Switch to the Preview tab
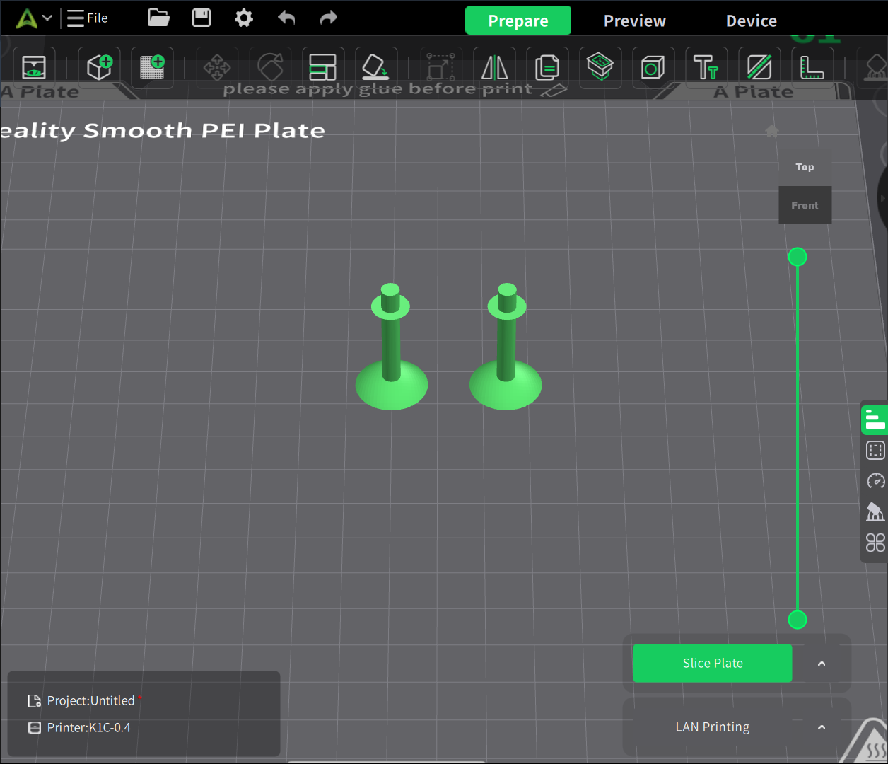This screenshot has width=888, height=764. pyautogui.click(x=634, y=21)
